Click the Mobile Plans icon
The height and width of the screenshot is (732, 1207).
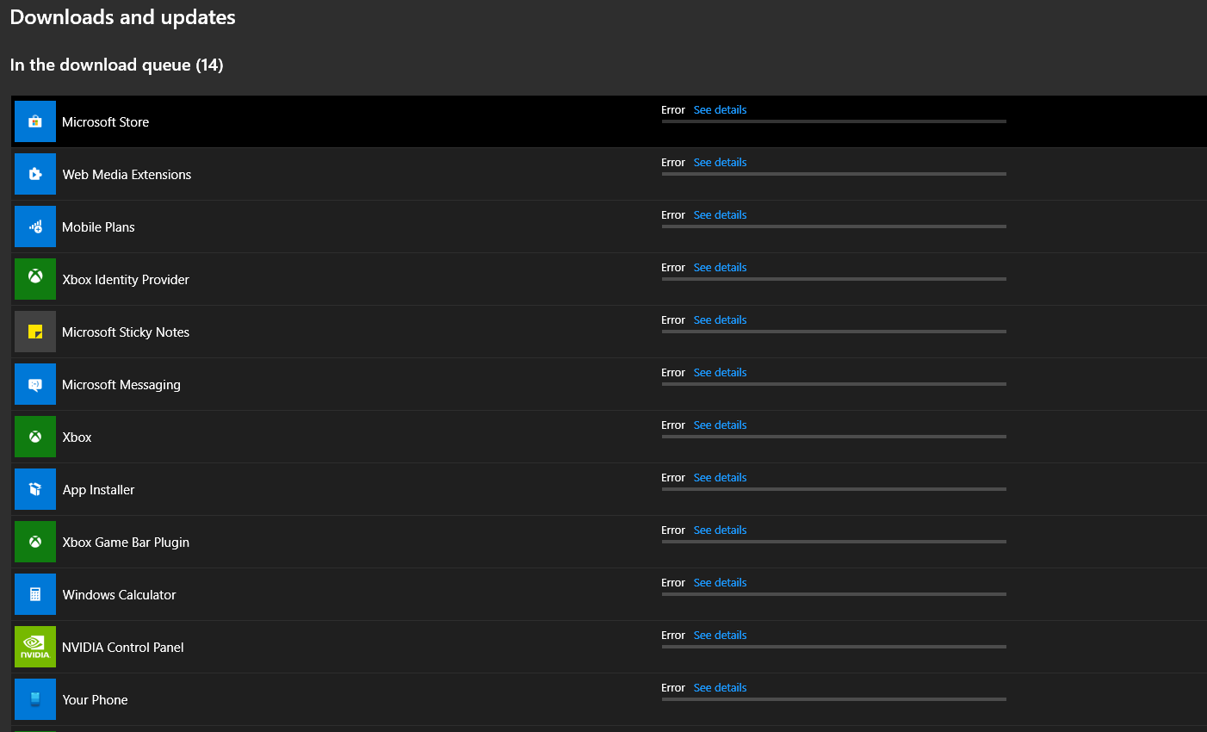(34, 226)
